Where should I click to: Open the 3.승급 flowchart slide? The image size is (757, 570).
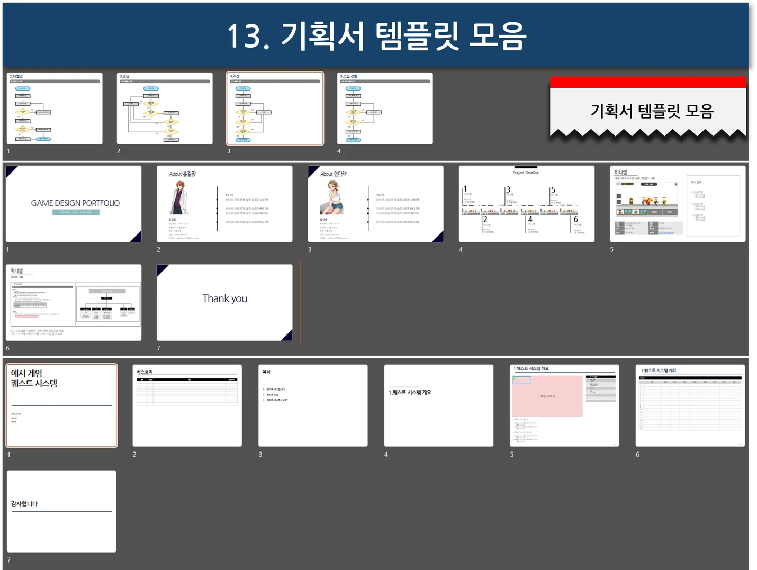click(x=165, y=108)
